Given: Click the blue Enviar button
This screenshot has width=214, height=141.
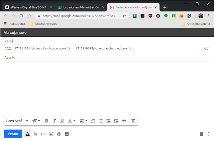Looking at the screenshot, I should [x=13, y=134].
